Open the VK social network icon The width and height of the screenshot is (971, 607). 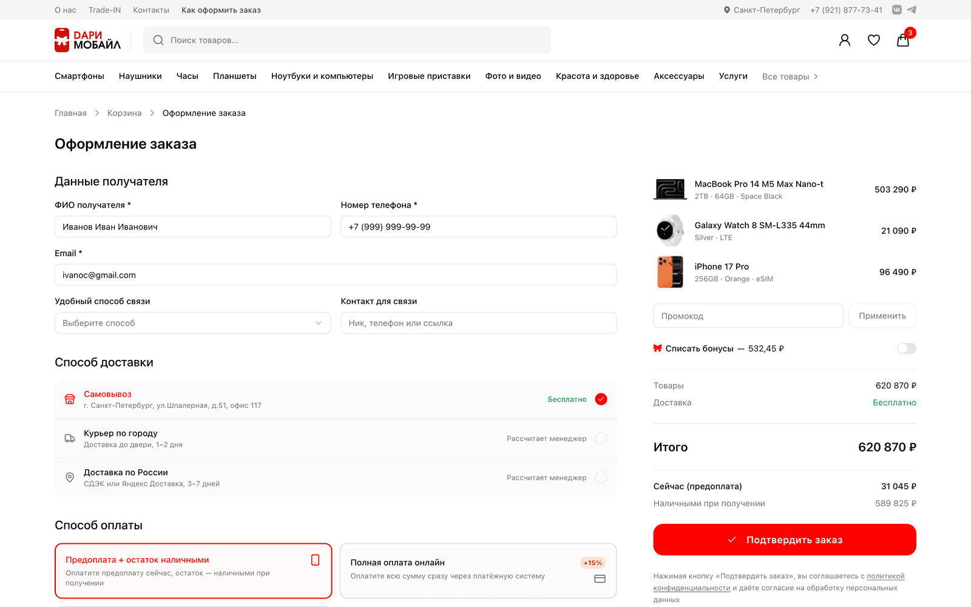[x=897, y=10]
